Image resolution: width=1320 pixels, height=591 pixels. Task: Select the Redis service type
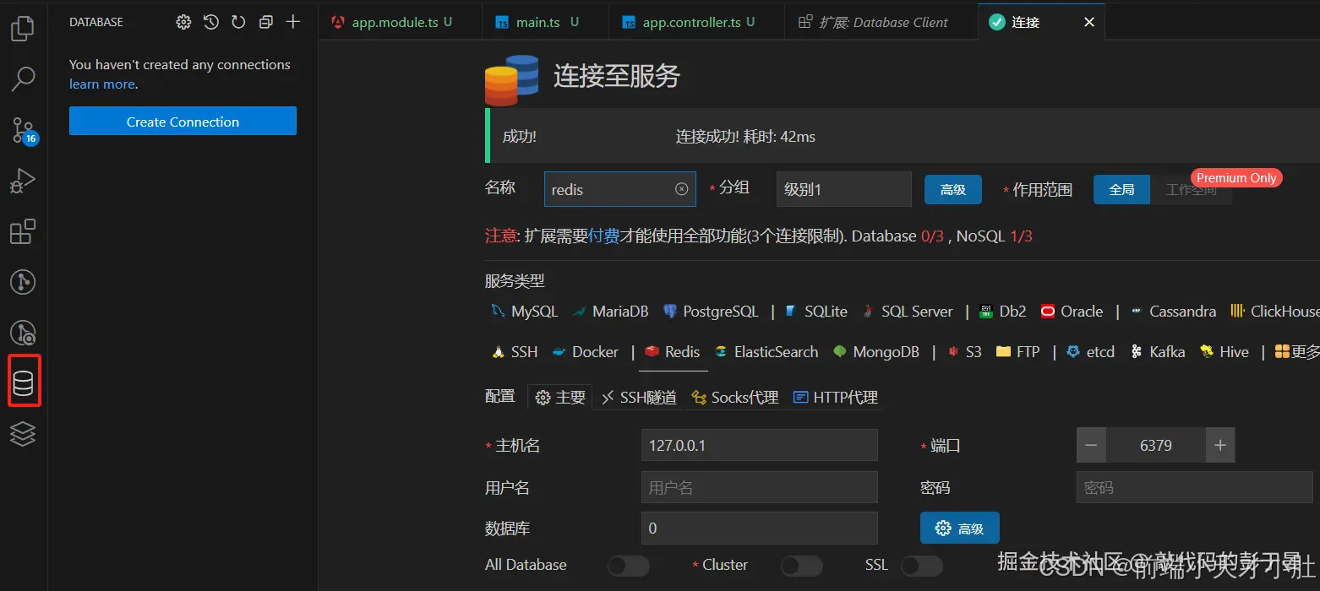[x=673, y=351]
